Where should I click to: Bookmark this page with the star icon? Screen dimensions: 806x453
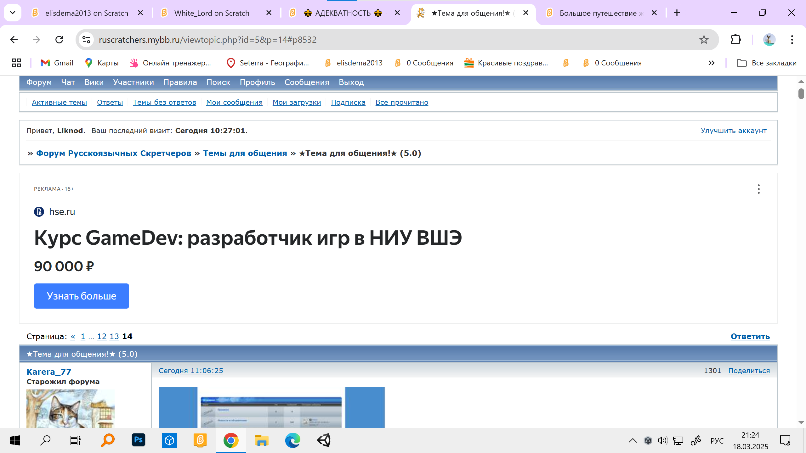(x=704, y=40)
